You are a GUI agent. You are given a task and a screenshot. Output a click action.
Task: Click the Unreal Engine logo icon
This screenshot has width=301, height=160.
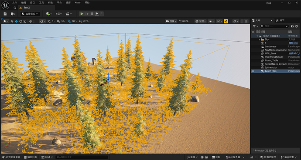(x=5, y=5)
